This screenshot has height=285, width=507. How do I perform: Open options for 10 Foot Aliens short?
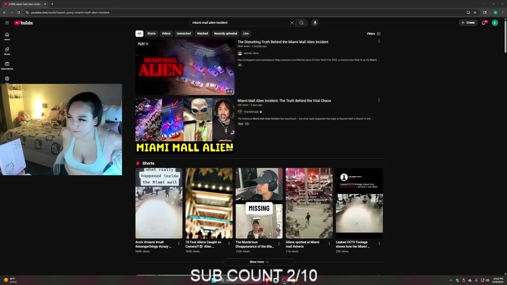pyautogui.click(x=229, y=244)
